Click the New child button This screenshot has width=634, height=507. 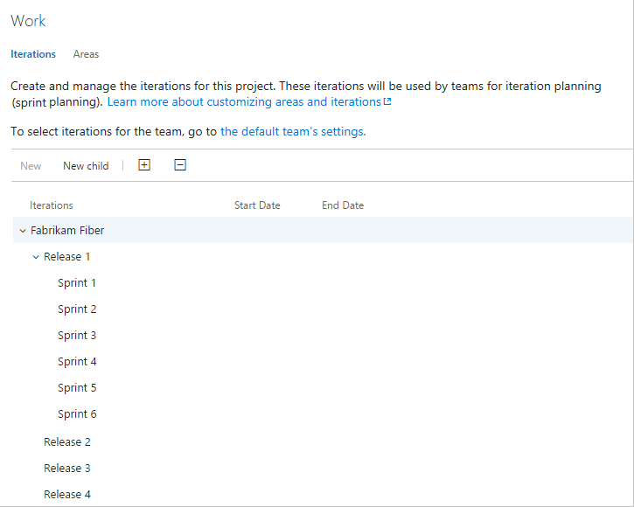point(86,166)
